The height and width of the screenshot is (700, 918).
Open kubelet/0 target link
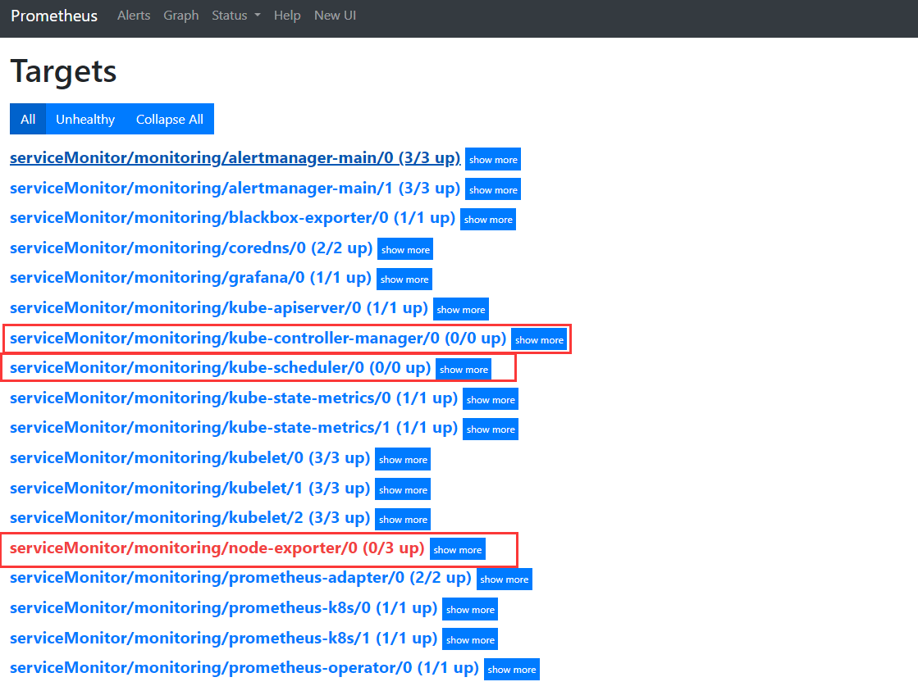pos(190,458)
